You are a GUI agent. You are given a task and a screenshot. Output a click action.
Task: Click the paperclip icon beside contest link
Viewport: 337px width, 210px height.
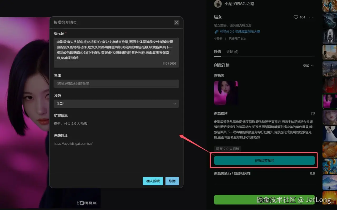(x=216, y=32)
